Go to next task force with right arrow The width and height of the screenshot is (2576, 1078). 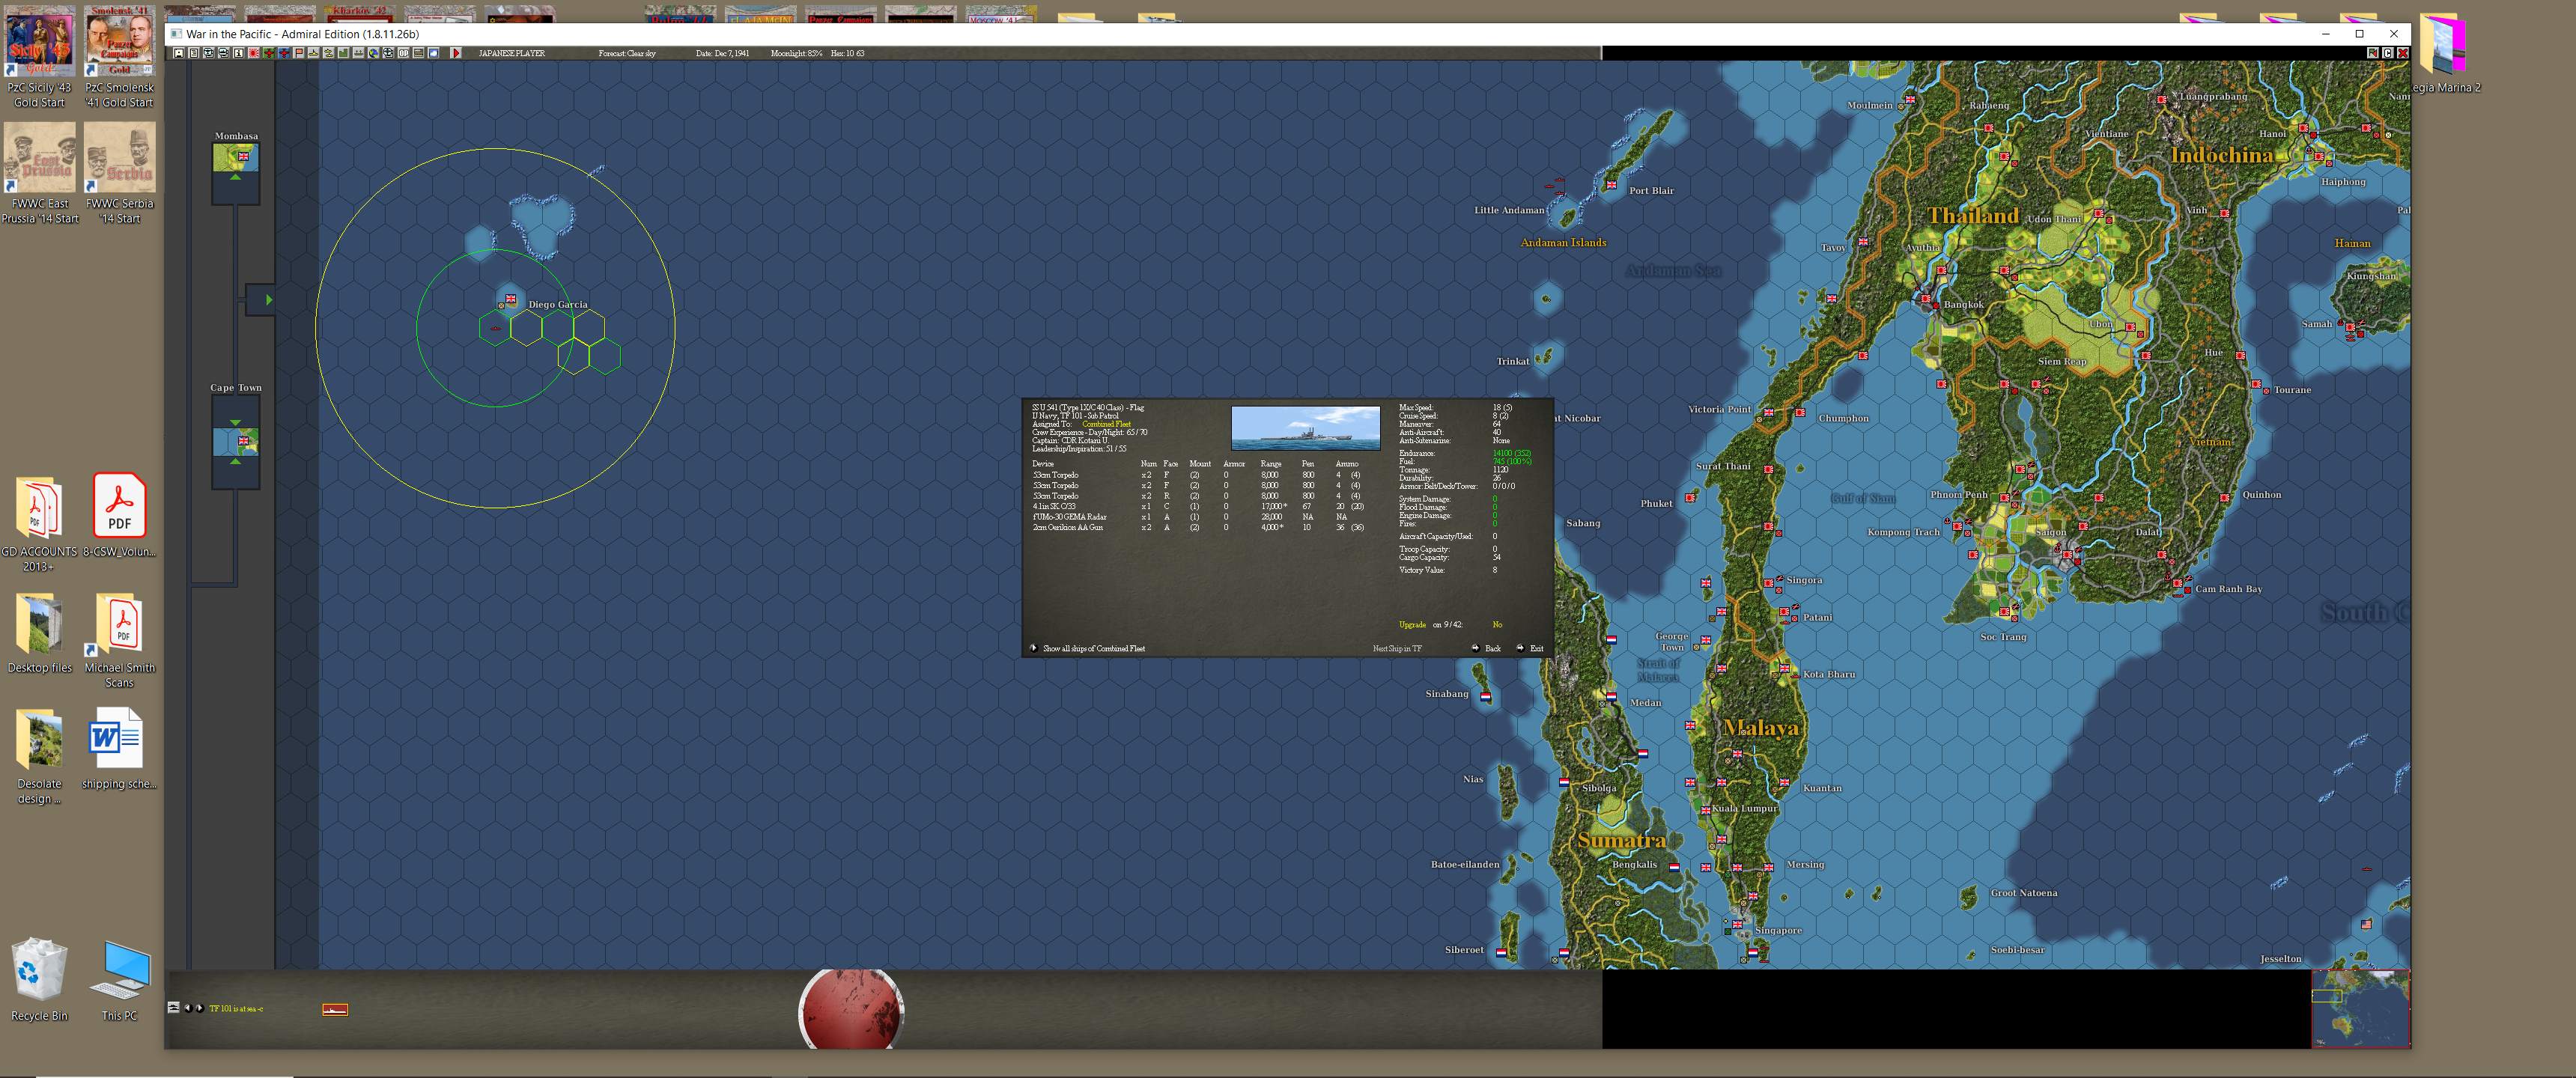[199, 1008]
